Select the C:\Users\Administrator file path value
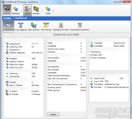 click(x=116, y=87)
